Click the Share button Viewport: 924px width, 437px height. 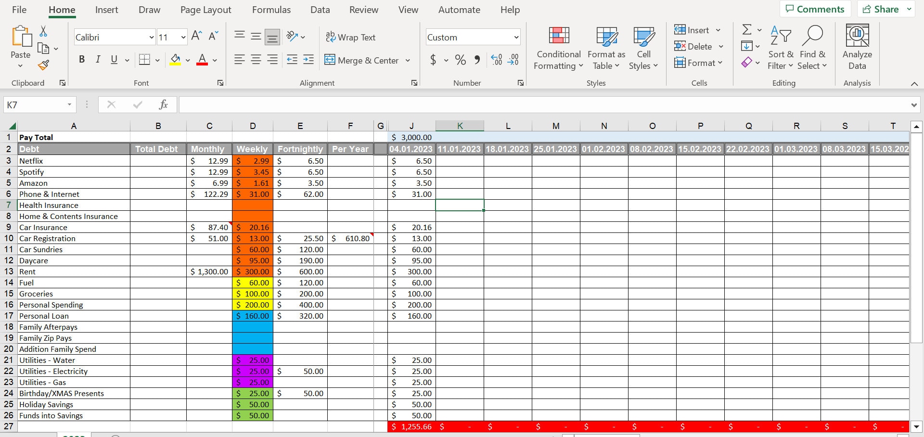click(881, 9)
